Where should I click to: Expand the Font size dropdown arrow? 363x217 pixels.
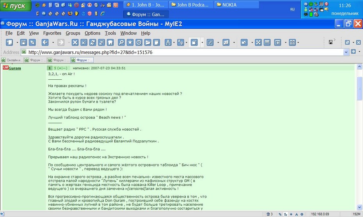(x=174, y=42)
